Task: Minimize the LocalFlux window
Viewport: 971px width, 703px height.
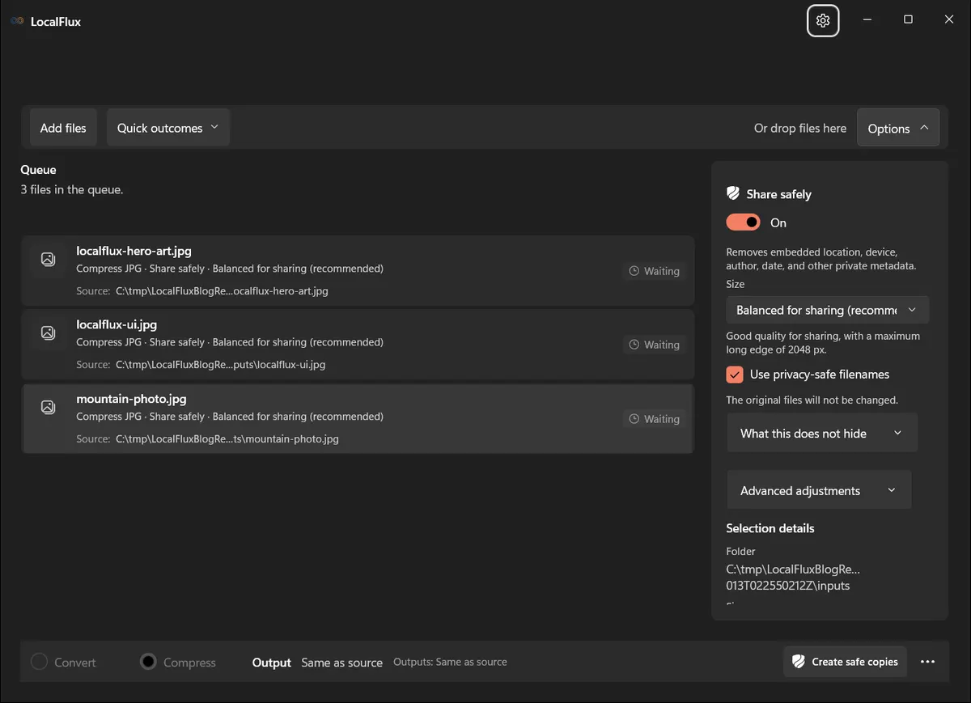Action: pyautogui.click(x=867, y=19)
